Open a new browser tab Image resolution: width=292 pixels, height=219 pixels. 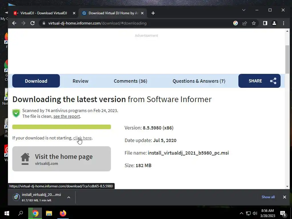(x=153, y=13)
